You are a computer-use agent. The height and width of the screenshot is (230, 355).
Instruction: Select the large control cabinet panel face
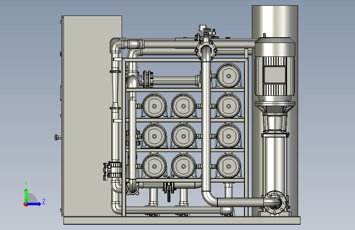[x=93, y=116]
